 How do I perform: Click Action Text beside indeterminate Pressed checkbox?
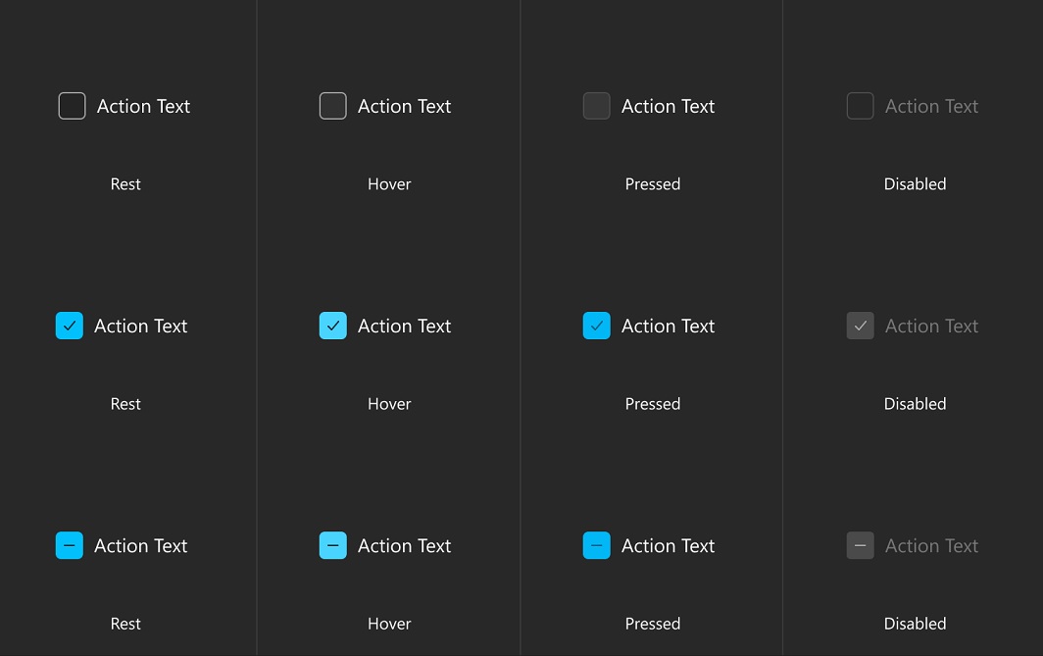(x=668, y=545)
